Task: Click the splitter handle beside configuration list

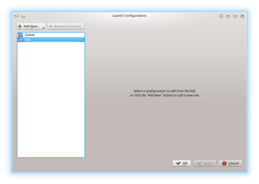Action: (86, 91)
